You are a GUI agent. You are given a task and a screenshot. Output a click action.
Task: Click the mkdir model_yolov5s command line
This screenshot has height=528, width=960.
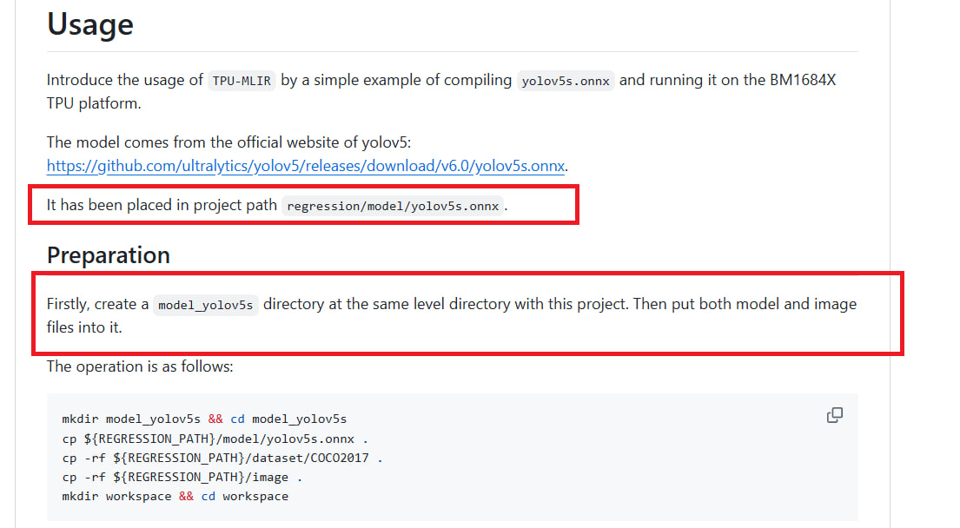point(204,419)
